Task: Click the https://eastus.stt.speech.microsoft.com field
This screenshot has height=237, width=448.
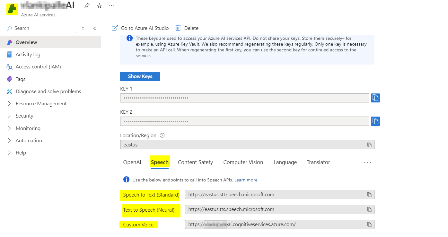Action: click(280, 195)
